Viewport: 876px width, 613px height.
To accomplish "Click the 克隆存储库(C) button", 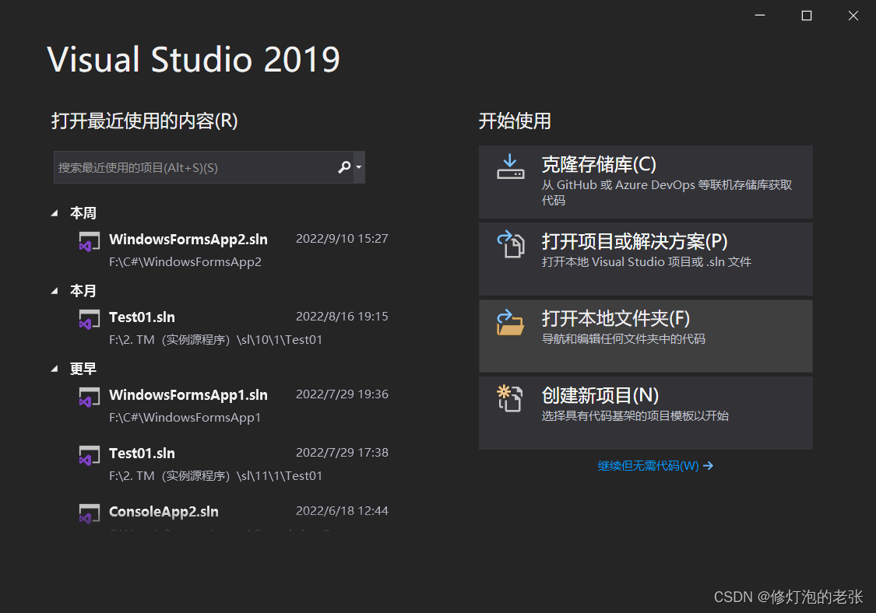I will click(646, 182).
